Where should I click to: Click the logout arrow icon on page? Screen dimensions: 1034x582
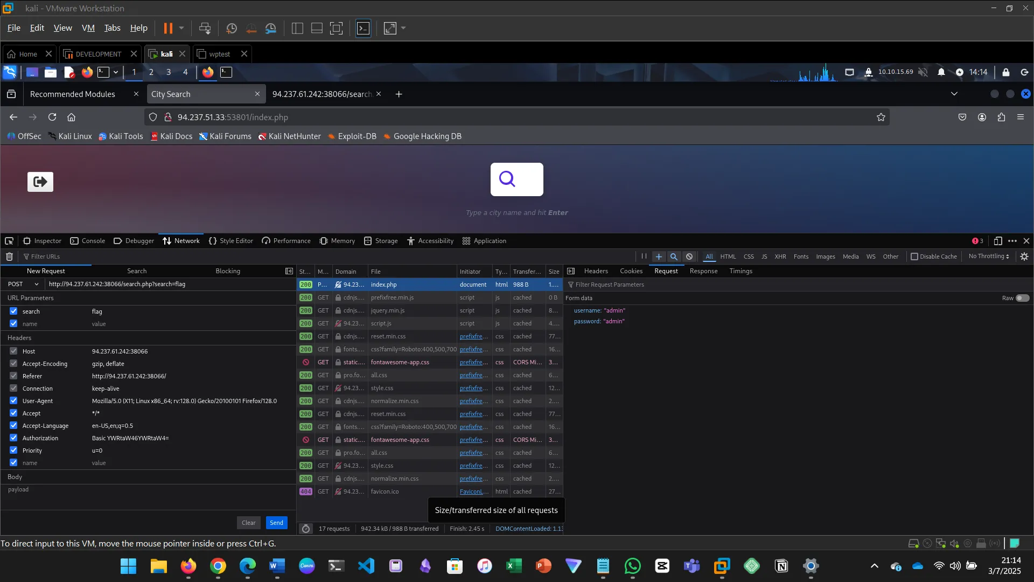(40, 182)
